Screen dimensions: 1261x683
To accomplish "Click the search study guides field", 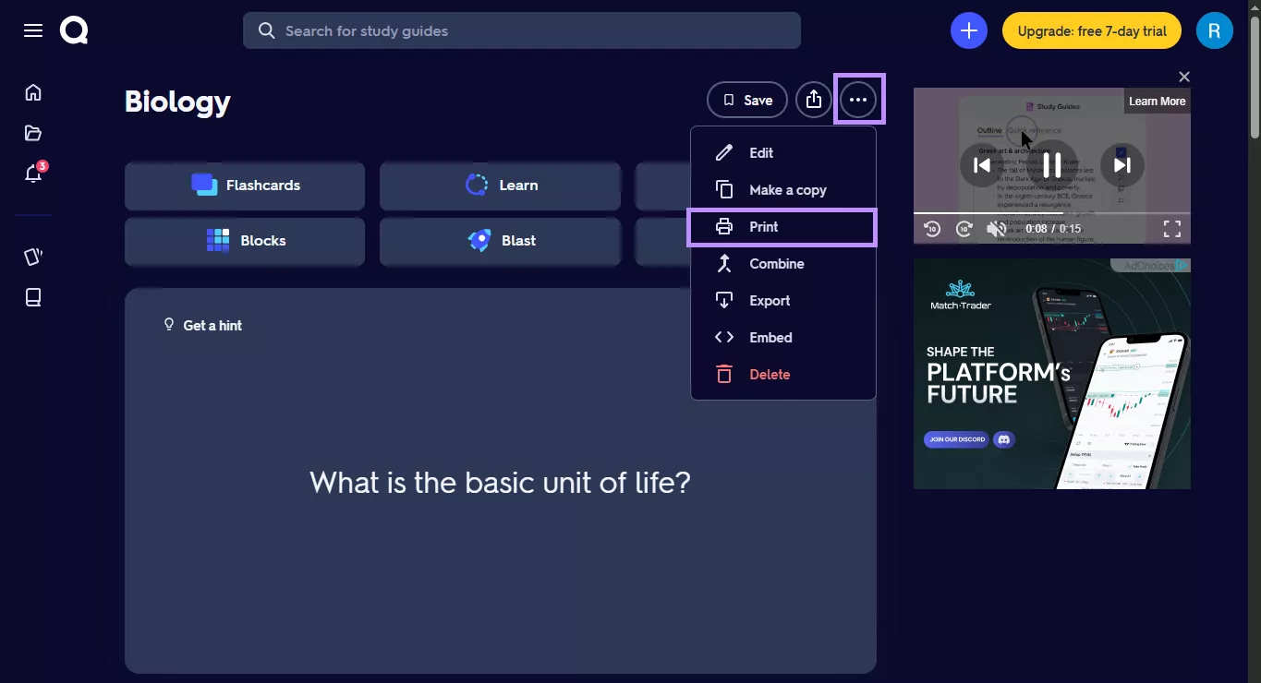I will pyautogui.click(x=522, y=30).
